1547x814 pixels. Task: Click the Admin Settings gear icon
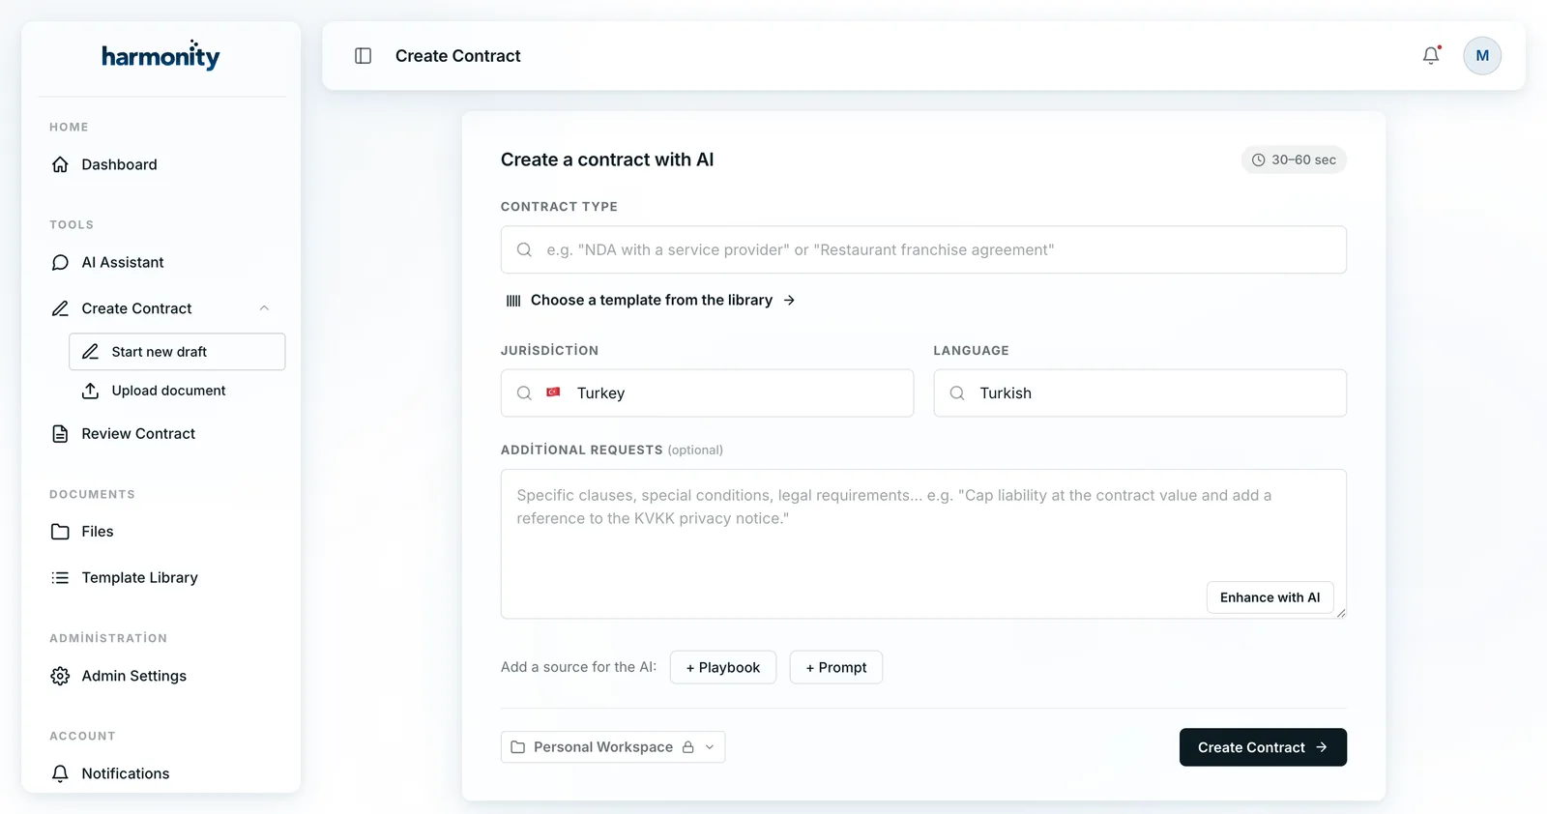coord(60,676)
